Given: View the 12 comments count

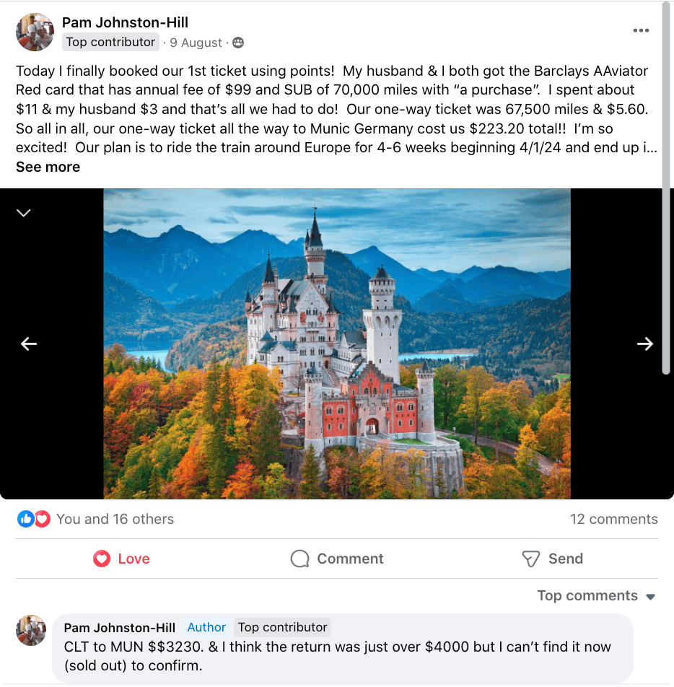Looking at the screenshot, I should point(613,519).
